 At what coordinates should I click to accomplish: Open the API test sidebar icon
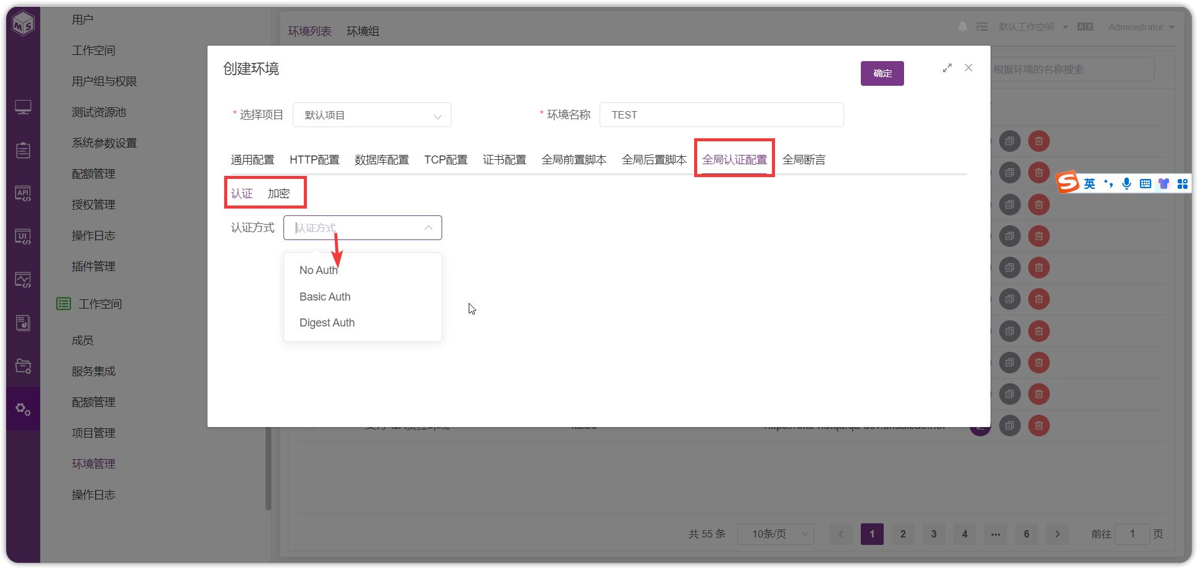(23, 194)
